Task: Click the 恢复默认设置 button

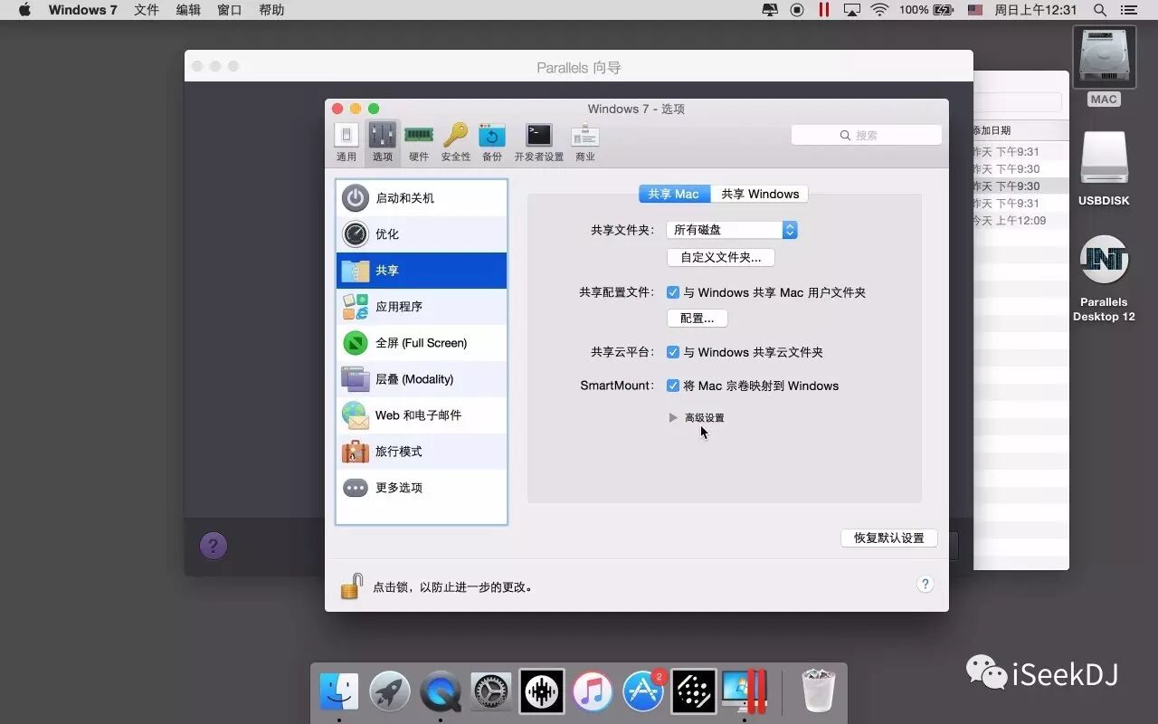Action: click(889, 538)
